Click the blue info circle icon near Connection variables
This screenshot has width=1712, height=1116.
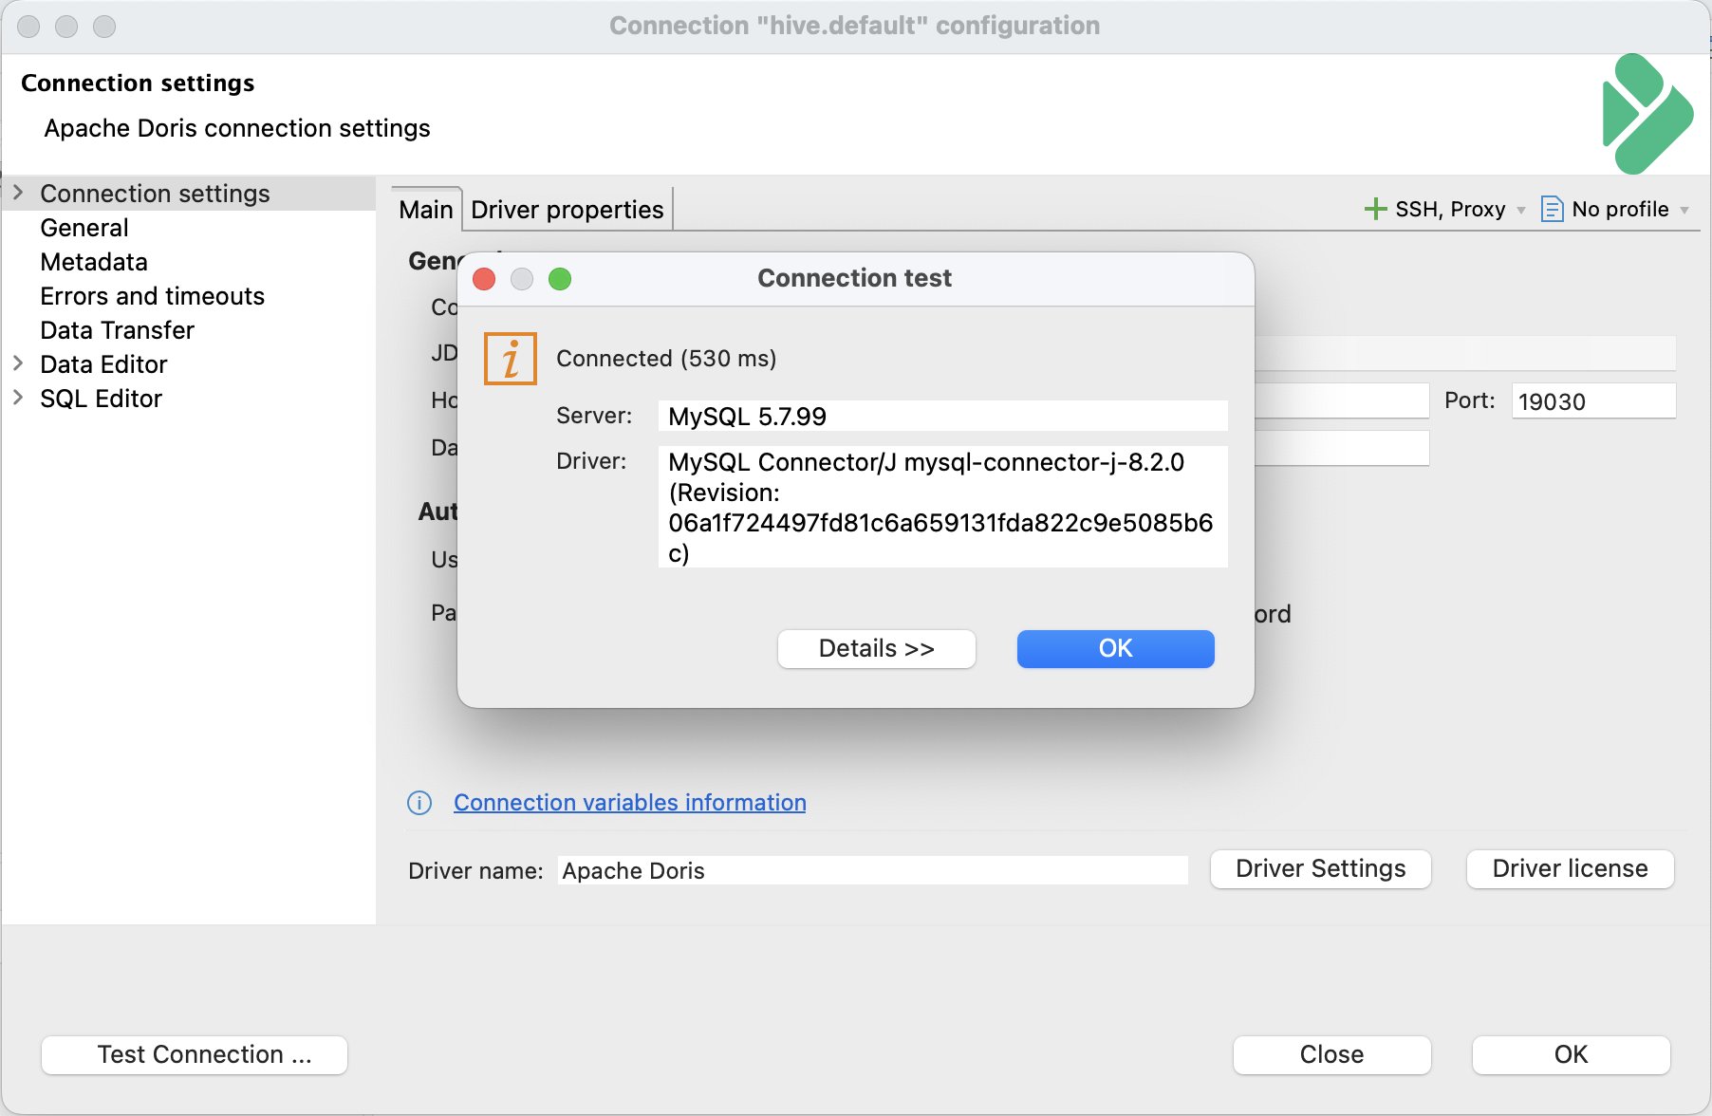pos(419,803)
